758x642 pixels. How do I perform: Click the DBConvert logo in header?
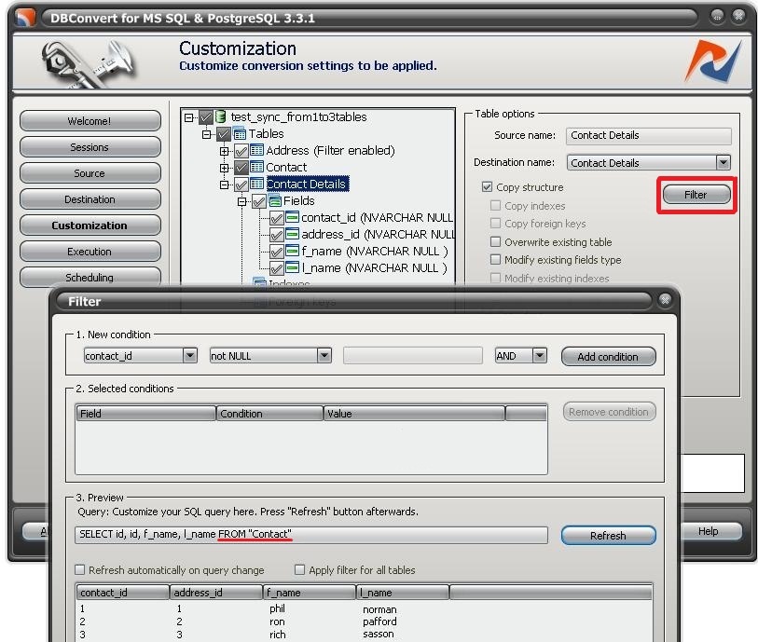pos(713,61)
